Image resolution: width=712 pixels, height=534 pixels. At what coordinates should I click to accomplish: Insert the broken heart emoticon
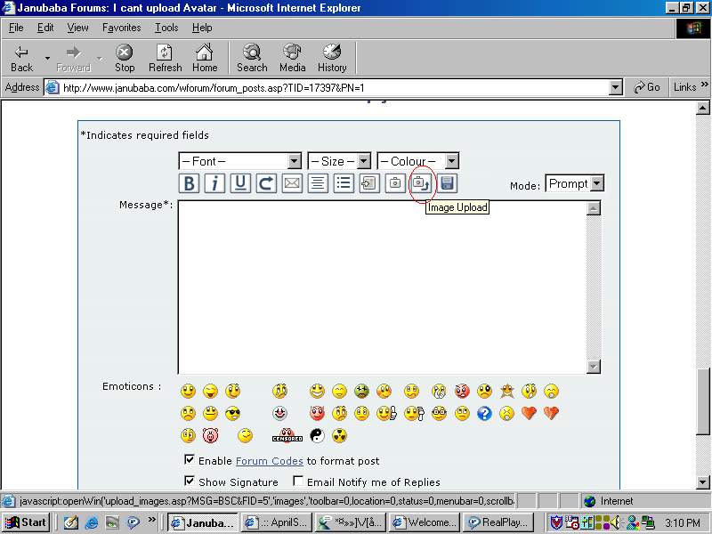[551, 413]
